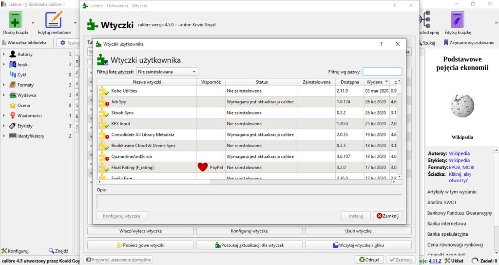Click the Wiadomości pin icon
The image size is (499, 265).
pyautogui.click(x=13, y=115)
